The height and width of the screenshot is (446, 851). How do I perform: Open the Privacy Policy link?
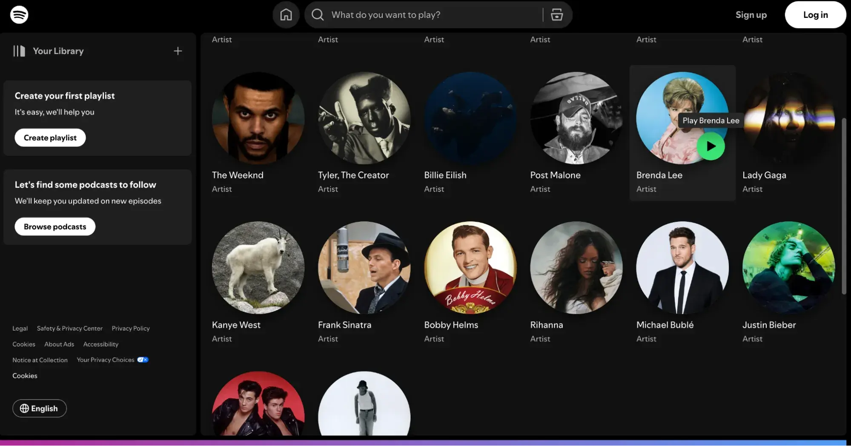click(x=131, y=329)
